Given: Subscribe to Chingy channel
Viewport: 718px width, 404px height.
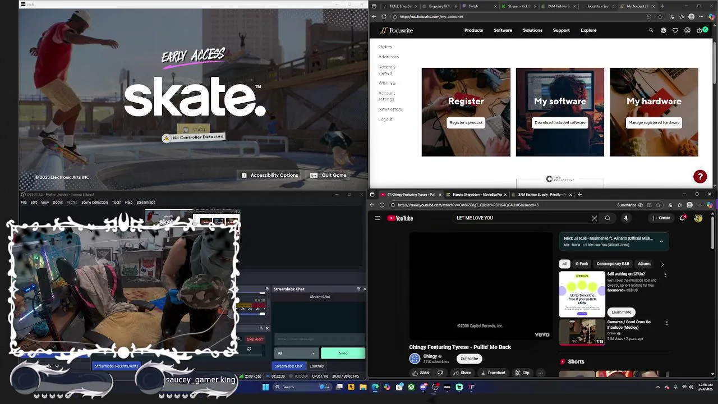Looking at the screenshot, I should click(470, 359).
